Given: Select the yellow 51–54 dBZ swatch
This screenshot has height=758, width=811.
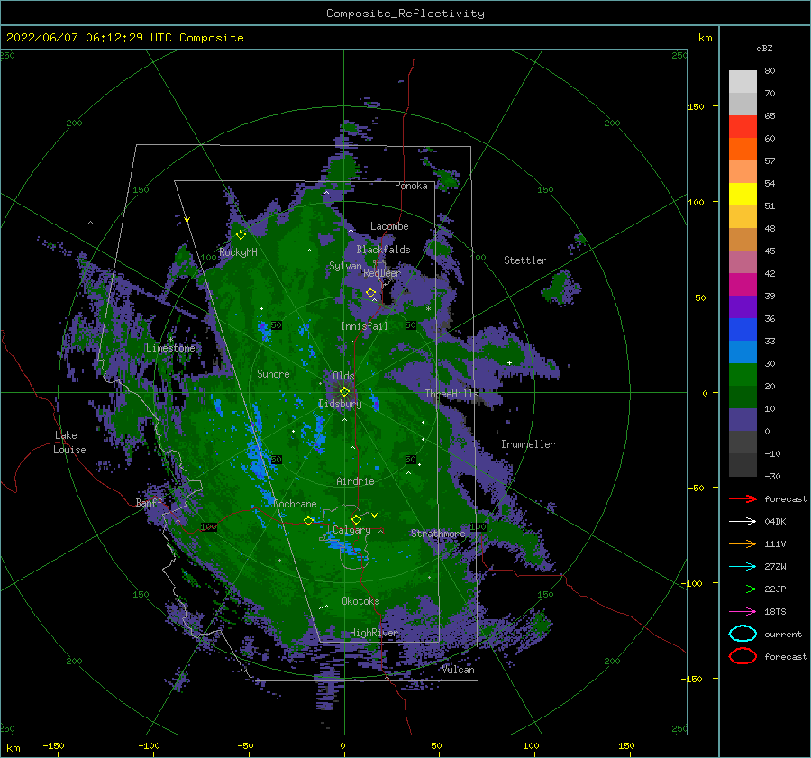Looking at the screenshot, I should tap(743, 194).
